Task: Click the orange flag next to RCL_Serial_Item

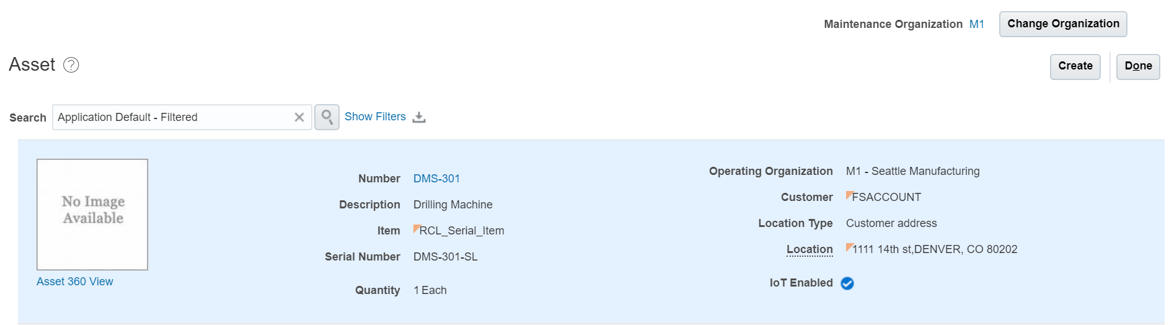Action: [417, 228]
